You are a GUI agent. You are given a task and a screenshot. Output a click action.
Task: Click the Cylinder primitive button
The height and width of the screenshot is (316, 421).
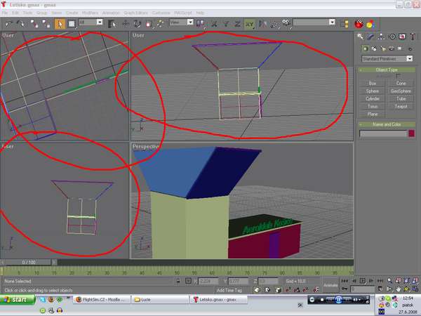pos(373,98)
